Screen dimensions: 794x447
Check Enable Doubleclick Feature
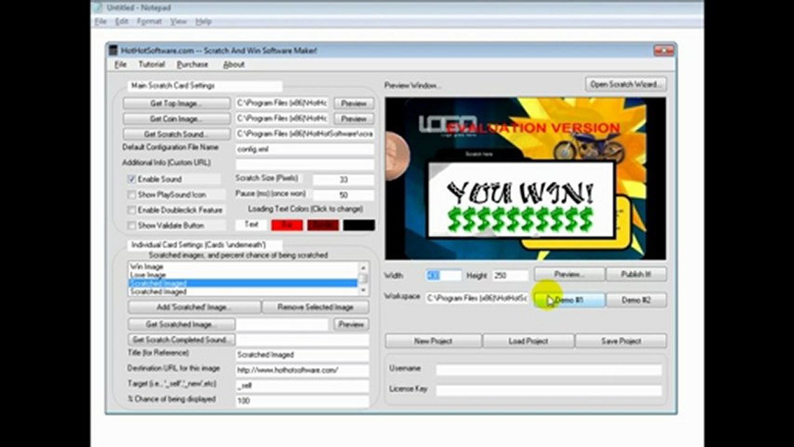pos(132,210)
